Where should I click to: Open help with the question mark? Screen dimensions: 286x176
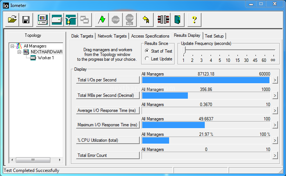point(194,20)
